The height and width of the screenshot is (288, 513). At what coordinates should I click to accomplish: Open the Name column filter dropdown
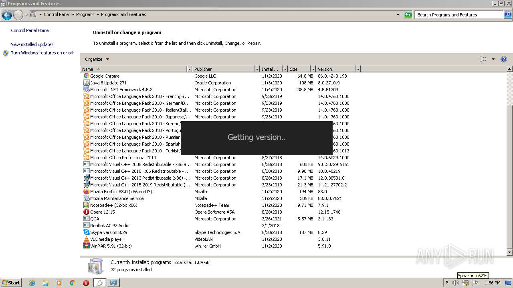(190, 69)
